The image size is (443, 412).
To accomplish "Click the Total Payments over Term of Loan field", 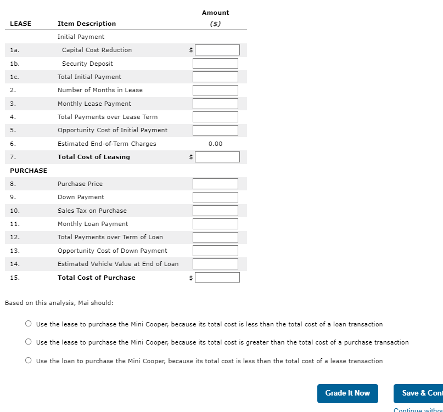I will click(215, 237).
